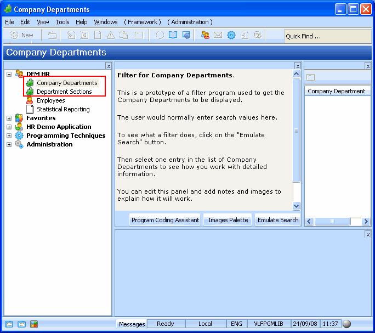Image resolution: width=375 pixels, height=333 pixels.
Task: Click the Company Department column header
Action: [x=337, y=91]
